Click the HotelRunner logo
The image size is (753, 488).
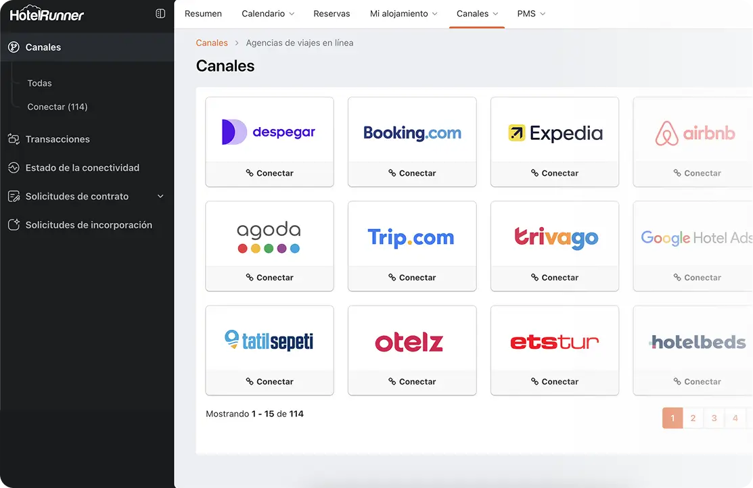pos(47,14)
